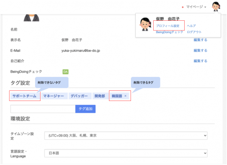Viewport: 227px width, 165px height.
Task: Select the デバッガー tag
Action: [80, 96]
